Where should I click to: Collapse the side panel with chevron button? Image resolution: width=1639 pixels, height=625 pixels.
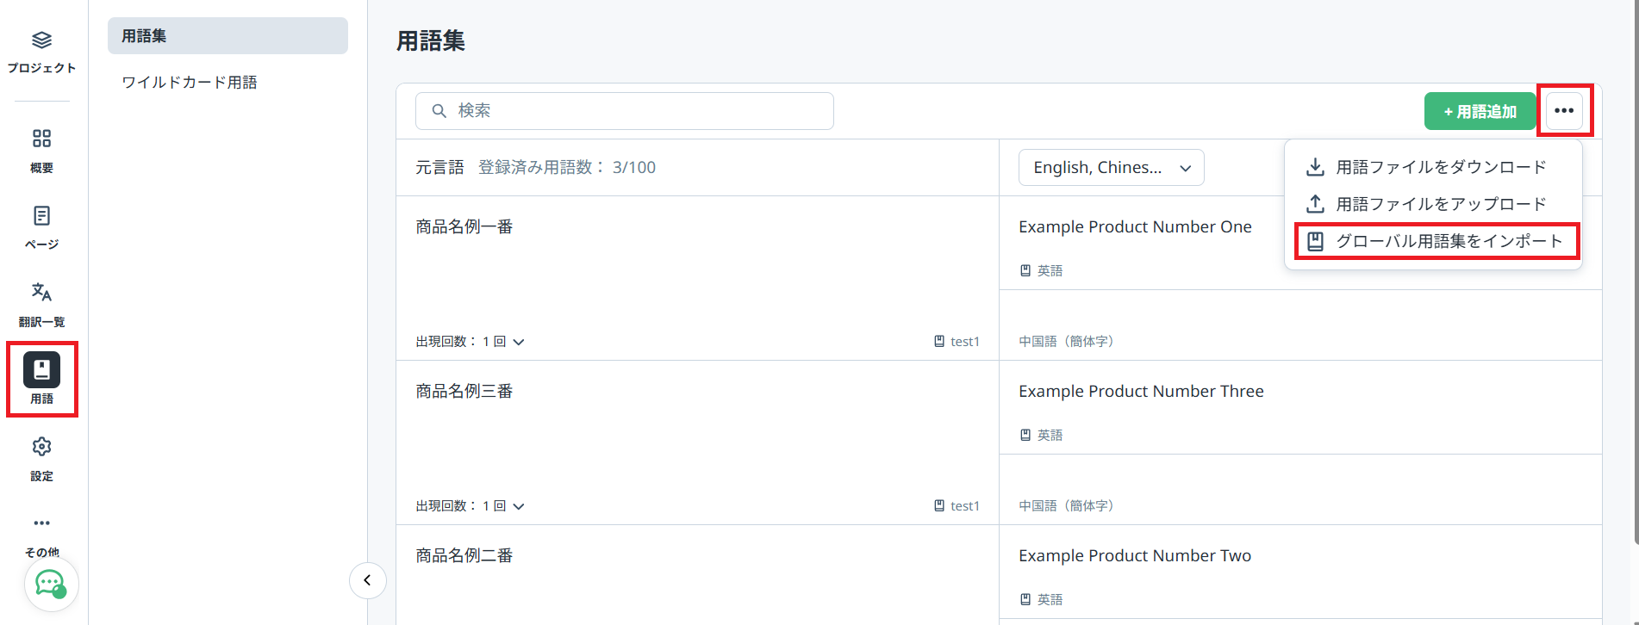(367, 580)
